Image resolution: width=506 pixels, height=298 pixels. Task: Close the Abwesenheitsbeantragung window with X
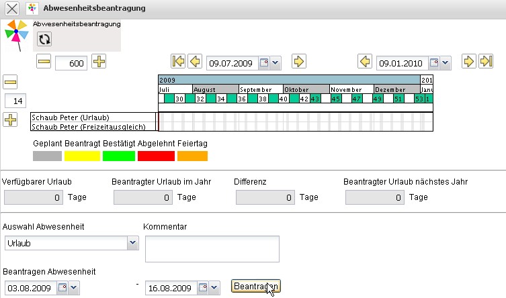click(x=12, y=8)
